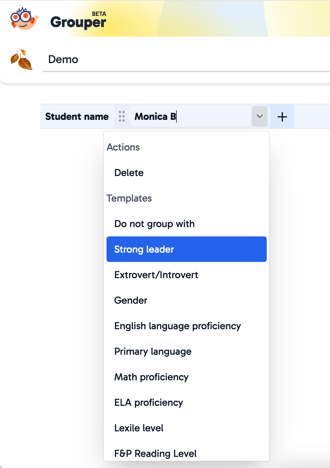The width and height of the screenshot is (330, 468).
Task: Select the Lexile level template
Action: [x=139, y=428]
